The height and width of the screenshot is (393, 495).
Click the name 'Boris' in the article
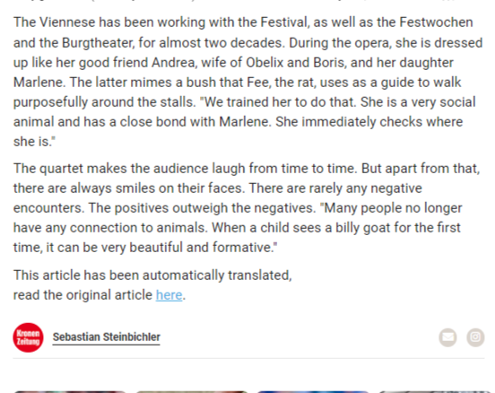click(328, 63)
